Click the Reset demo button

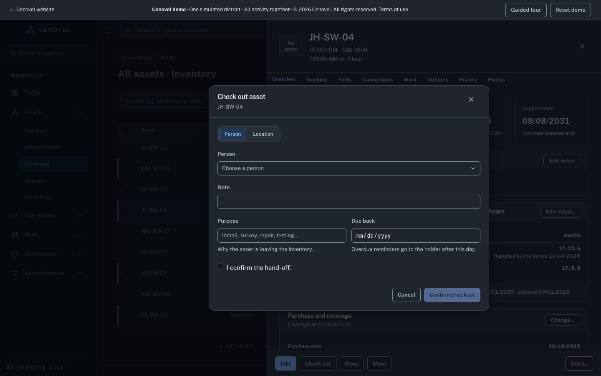tap(571, 10)
